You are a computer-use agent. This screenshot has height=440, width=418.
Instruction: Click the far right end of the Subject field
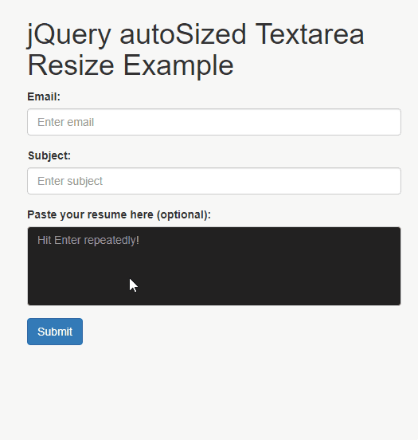click(393, 181)
